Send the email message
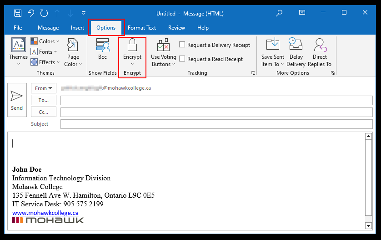Image resolution: width=381 pixels, height=240 pixels. (x=17, y=100)
